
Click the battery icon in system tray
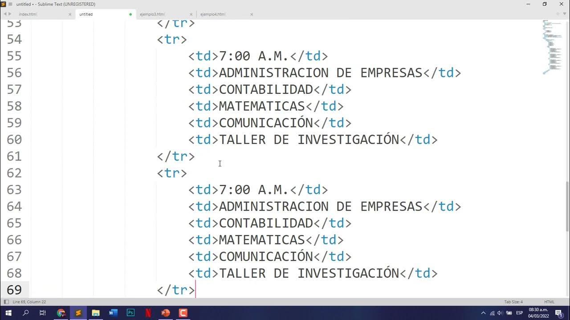(509, 313)
